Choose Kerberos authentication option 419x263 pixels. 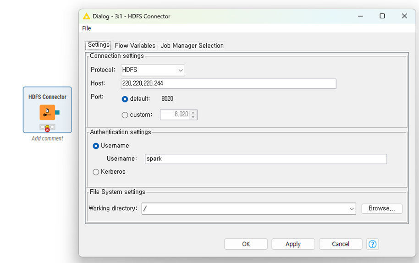click(x=96, y=172)
